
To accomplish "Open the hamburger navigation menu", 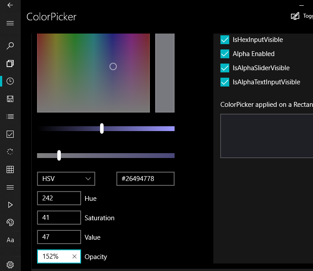I will pos(10,23).
